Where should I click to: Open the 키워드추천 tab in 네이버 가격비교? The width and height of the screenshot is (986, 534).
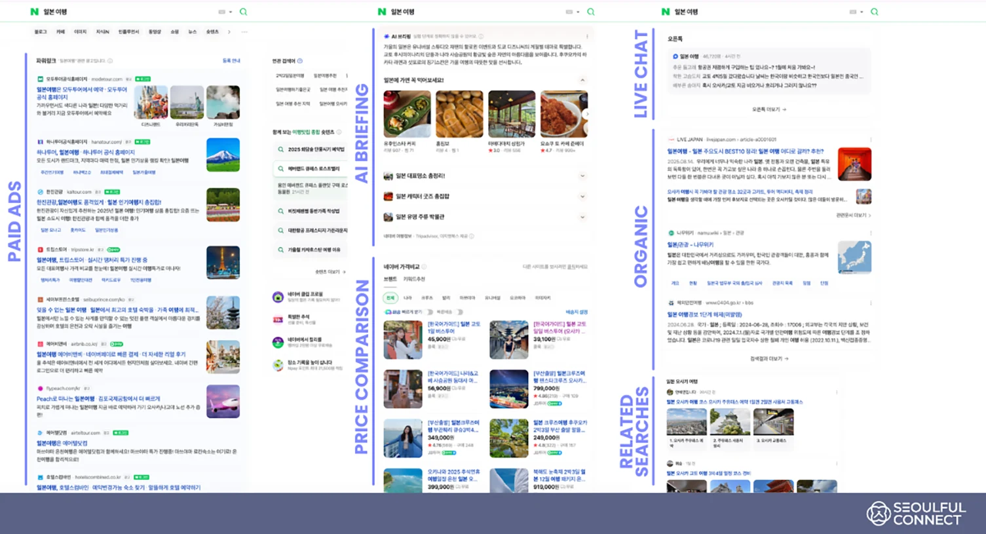point(415,279)
